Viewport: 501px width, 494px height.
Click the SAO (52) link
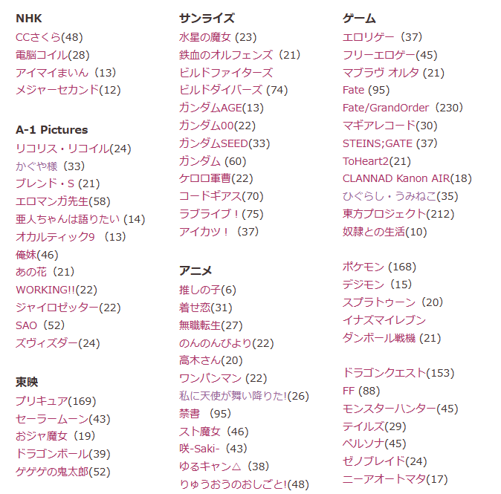click(x=40, y=325)
